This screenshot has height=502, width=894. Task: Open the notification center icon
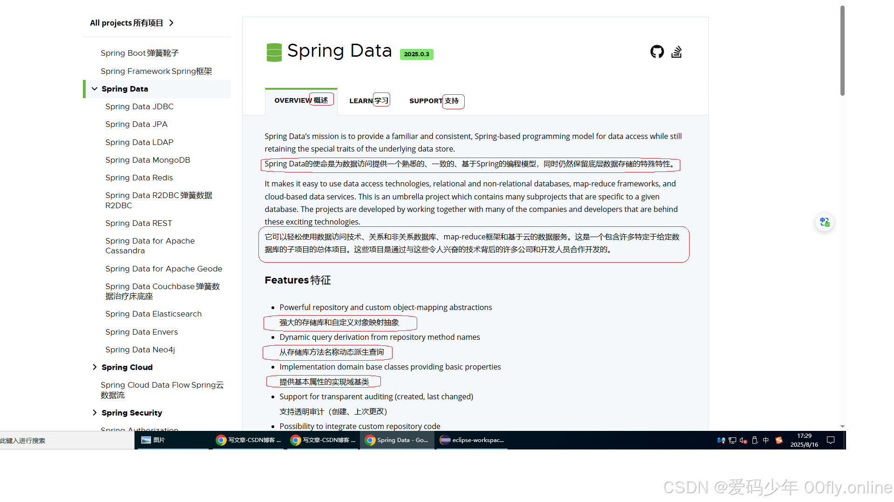(x=831, y=440)
